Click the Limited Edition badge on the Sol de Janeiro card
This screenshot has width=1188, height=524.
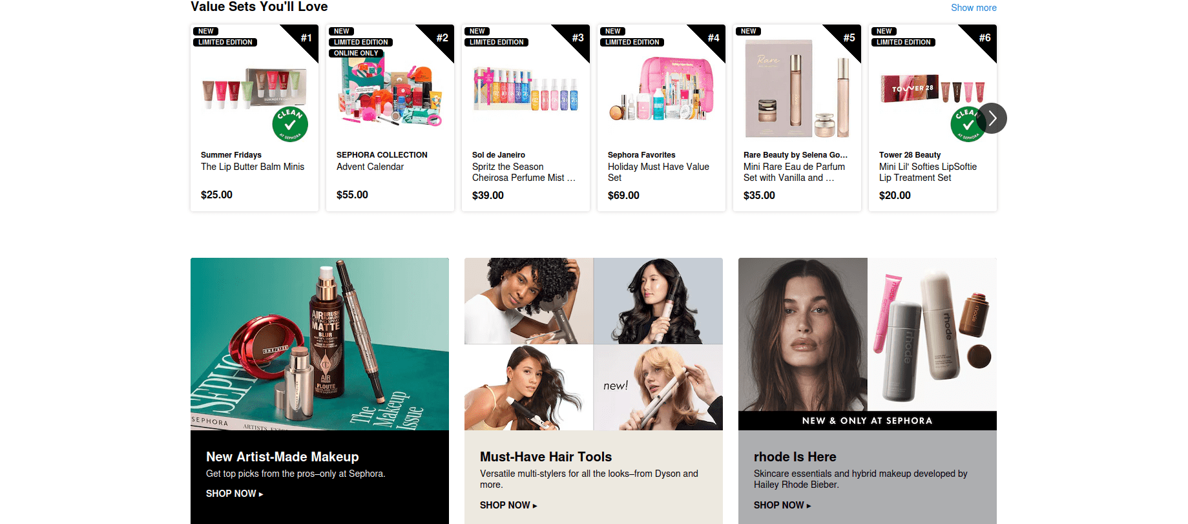tap(496, 42)
